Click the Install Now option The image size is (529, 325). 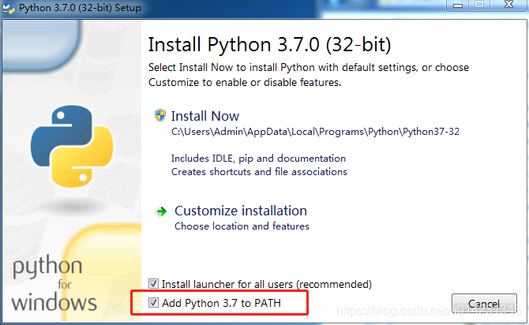204,116
